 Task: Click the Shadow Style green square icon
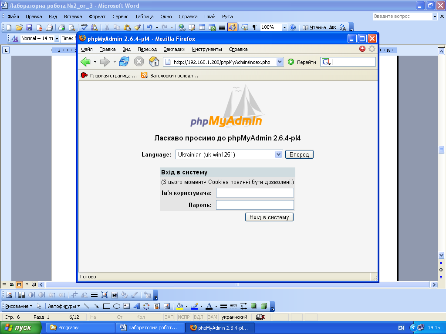(253, 306)
